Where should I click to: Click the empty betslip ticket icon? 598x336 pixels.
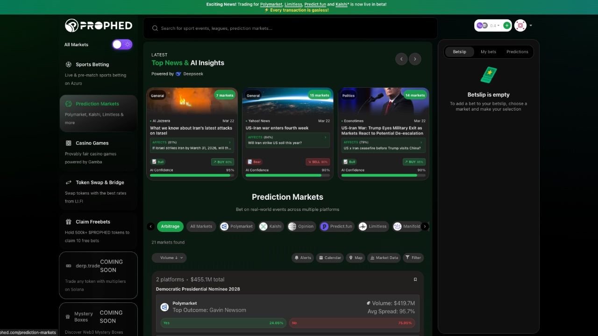489,75
